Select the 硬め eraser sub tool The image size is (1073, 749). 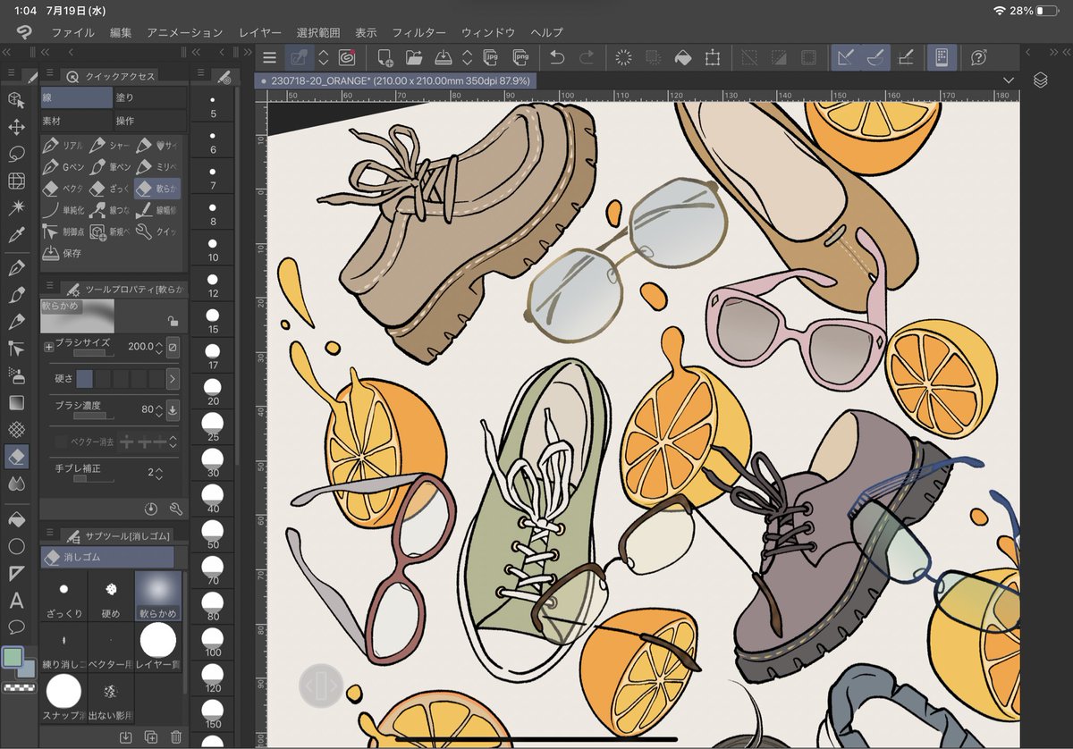[x=111, y=595]
